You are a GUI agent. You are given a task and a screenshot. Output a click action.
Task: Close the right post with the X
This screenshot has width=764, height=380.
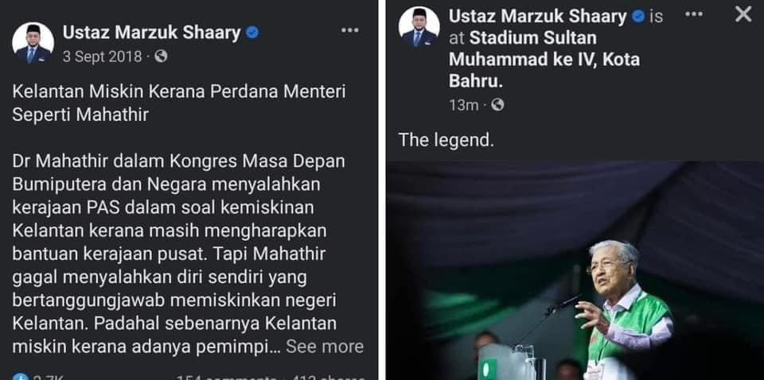pyautogui.click(x=743, y=14)
